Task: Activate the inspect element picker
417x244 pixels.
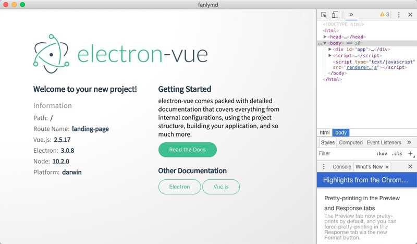Action: click(324, 15)
